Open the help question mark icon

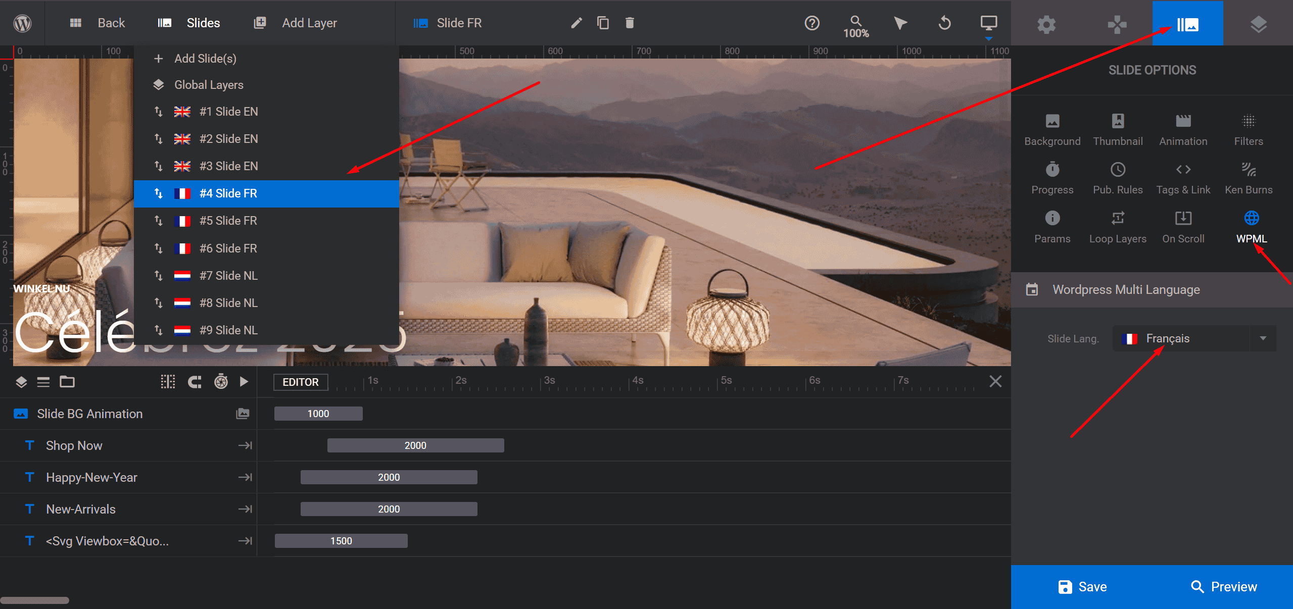811,23
